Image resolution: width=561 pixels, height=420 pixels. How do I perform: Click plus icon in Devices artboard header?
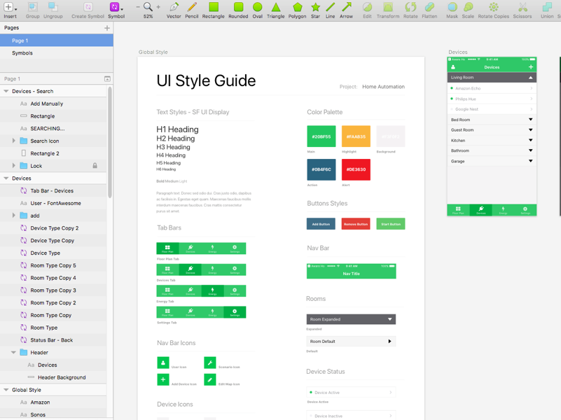click(x=531, y=67)
